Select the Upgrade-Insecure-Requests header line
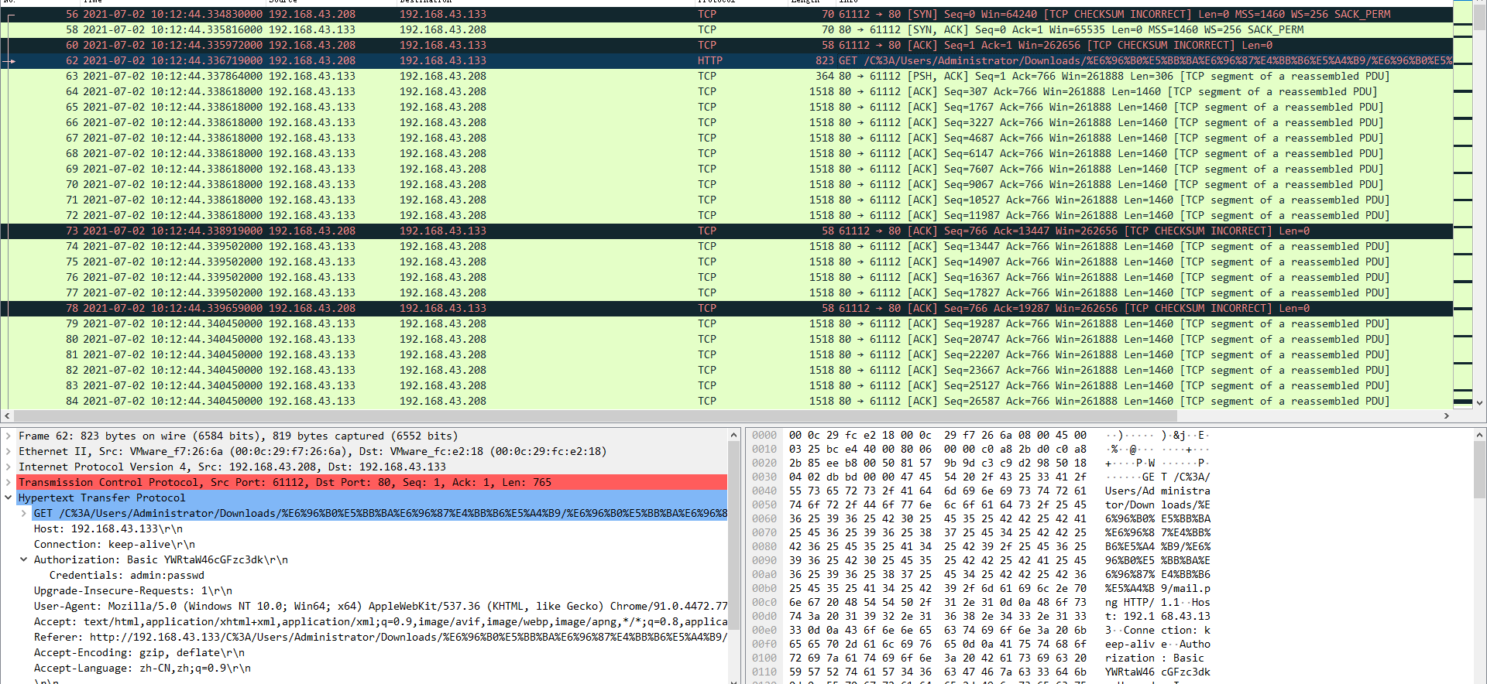The height and width of the screenshot is (684, 1487). (x=133, y=591)
